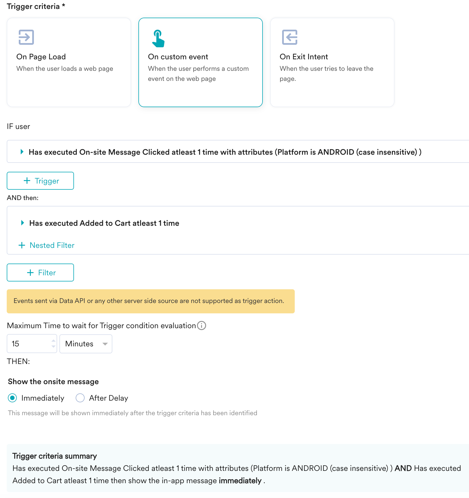Open the Minutes time unit dropdown
This screenshot has width=469, height=498.
pos(86,344)
